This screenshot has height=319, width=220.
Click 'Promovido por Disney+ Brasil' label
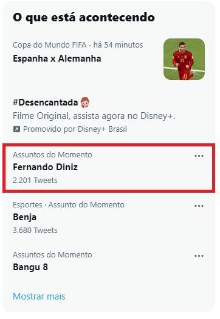tap(75, 129)
